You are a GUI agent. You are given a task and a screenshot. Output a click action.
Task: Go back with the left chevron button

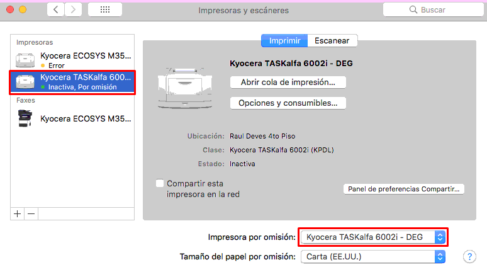click(x=56, y=9)
